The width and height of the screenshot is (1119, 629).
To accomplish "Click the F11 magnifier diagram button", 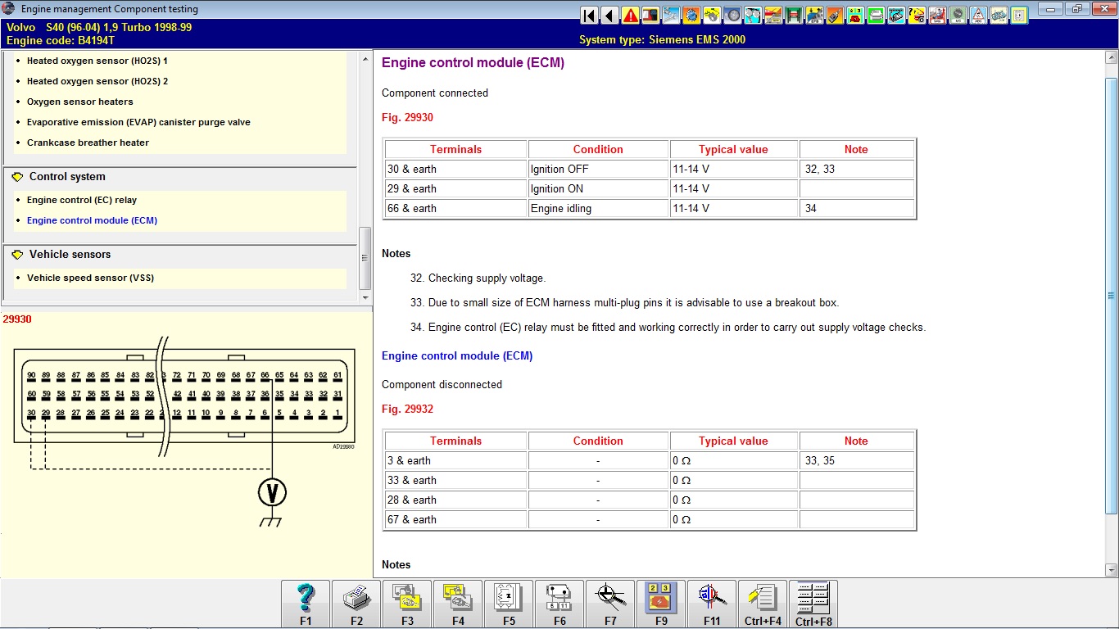I will point(712,604).
